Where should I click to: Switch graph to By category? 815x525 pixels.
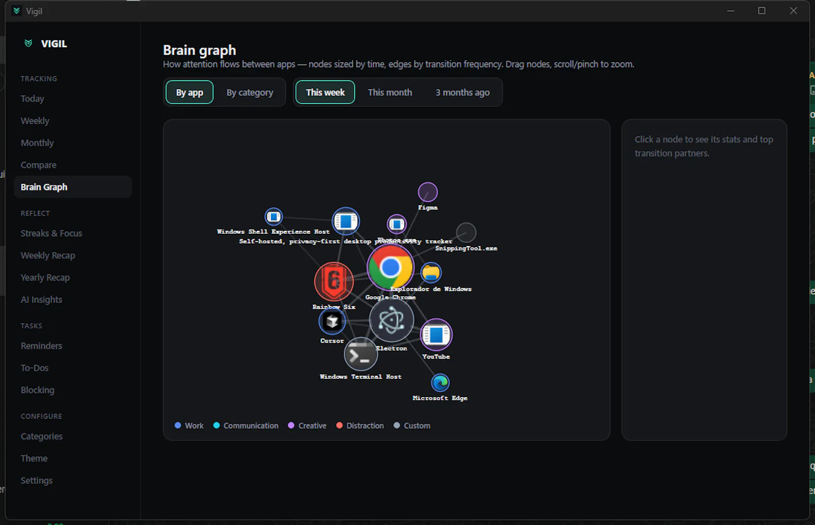[x=250, y=92]
